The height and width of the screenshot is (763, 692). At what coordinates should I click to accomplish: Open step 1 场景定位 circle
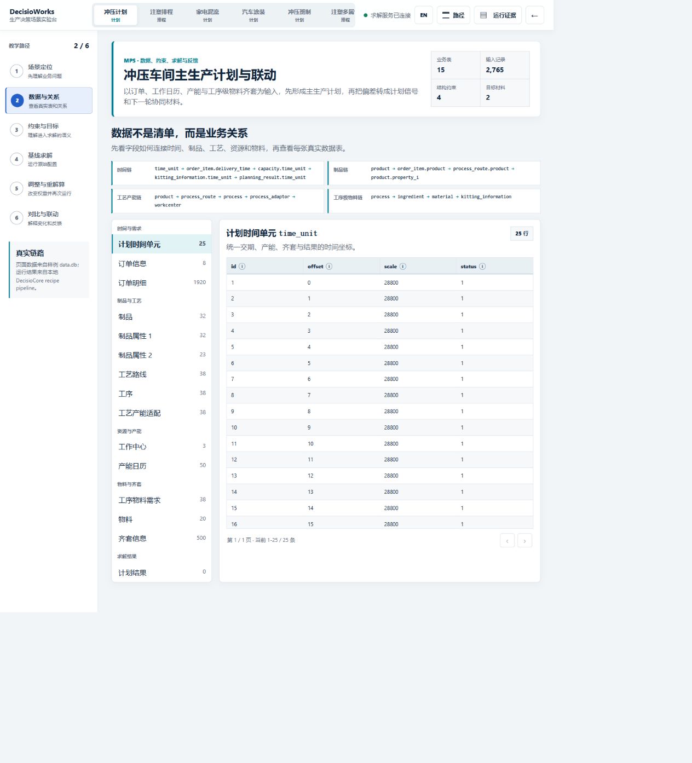pyautogui.click(x=16, y=71)
